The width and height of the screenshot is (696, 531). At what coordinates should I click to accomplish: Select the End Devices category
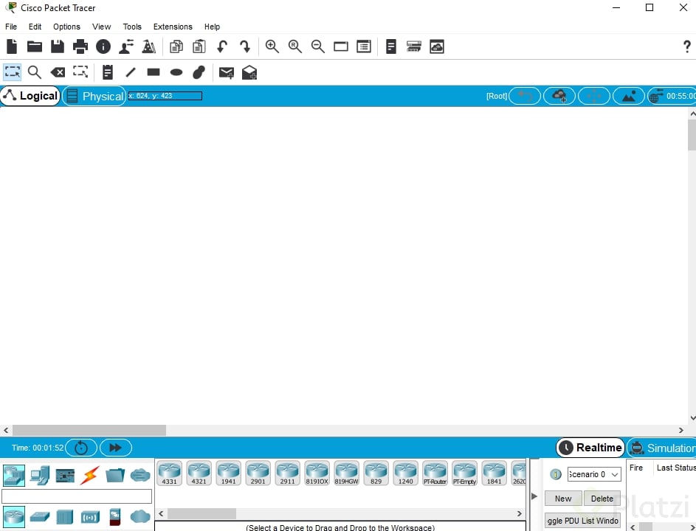click(40, 476)
